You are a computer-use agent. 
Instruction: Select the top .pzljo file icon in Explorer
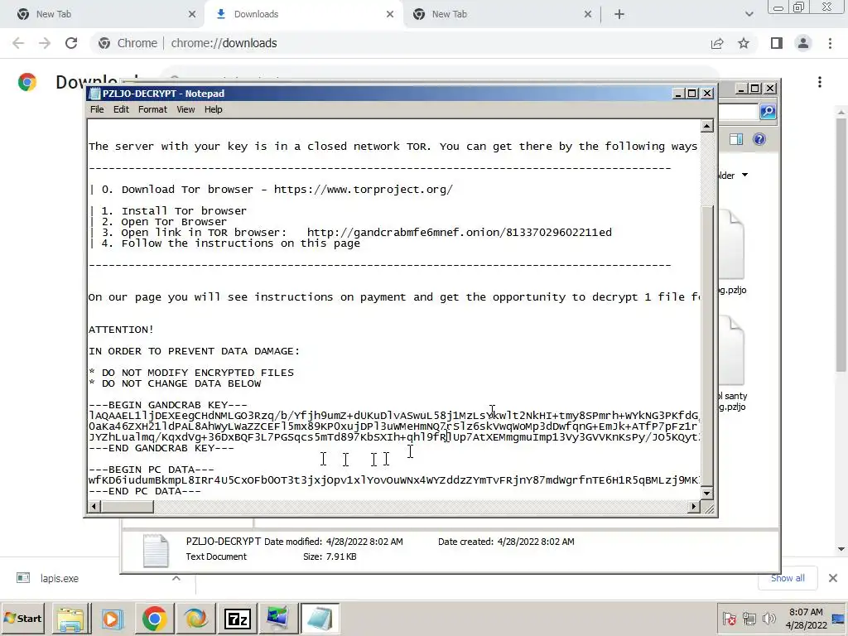pos(731,246)
